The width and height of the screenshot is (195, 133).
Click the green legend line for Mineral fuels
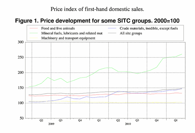pos(34,33)
